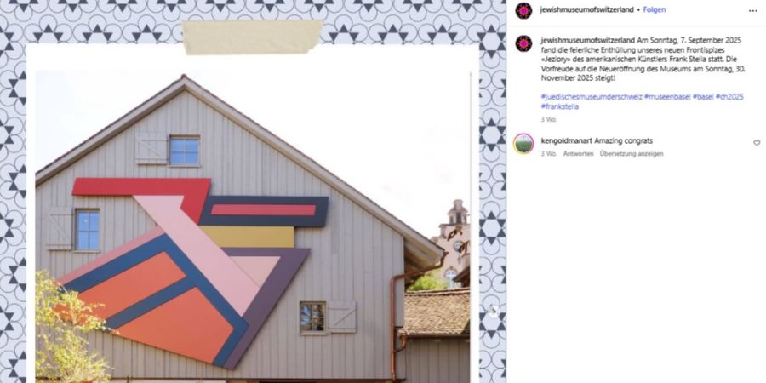The image size is (766, 383).
Task: Open the #juedischesmuseumderschweiz hashtag
Action: (x=592, y=97)
